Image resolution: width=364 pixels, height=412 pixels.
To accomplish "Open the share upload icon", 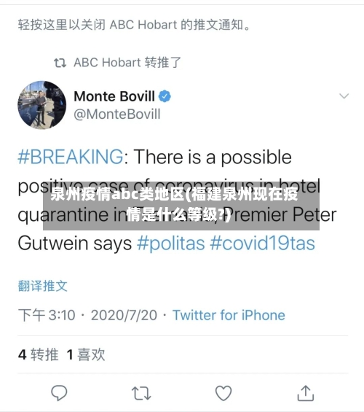I will tap(306, 393).
